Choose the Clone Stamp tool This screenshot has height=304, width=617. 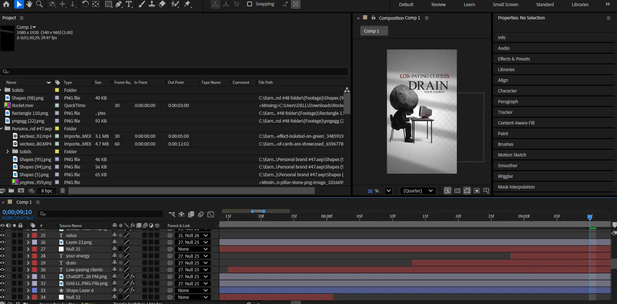[151, 4]
